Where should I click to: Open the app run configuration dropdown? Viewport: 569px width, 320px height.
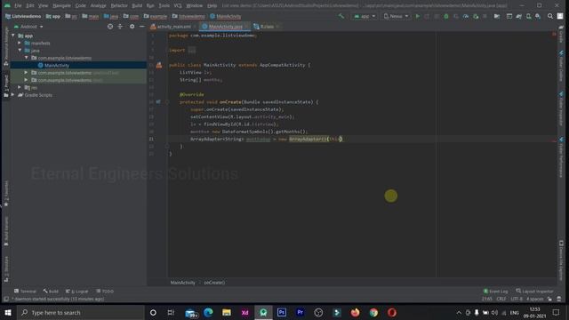(365, 16)
